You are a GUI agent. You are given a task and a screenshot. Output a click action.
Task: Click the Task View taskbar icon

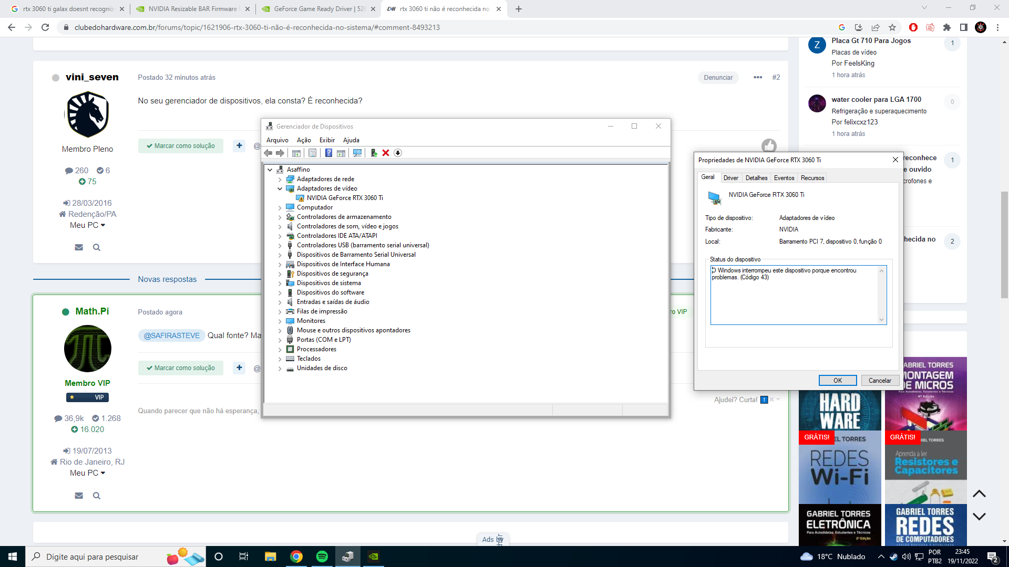tap(244, 556)
